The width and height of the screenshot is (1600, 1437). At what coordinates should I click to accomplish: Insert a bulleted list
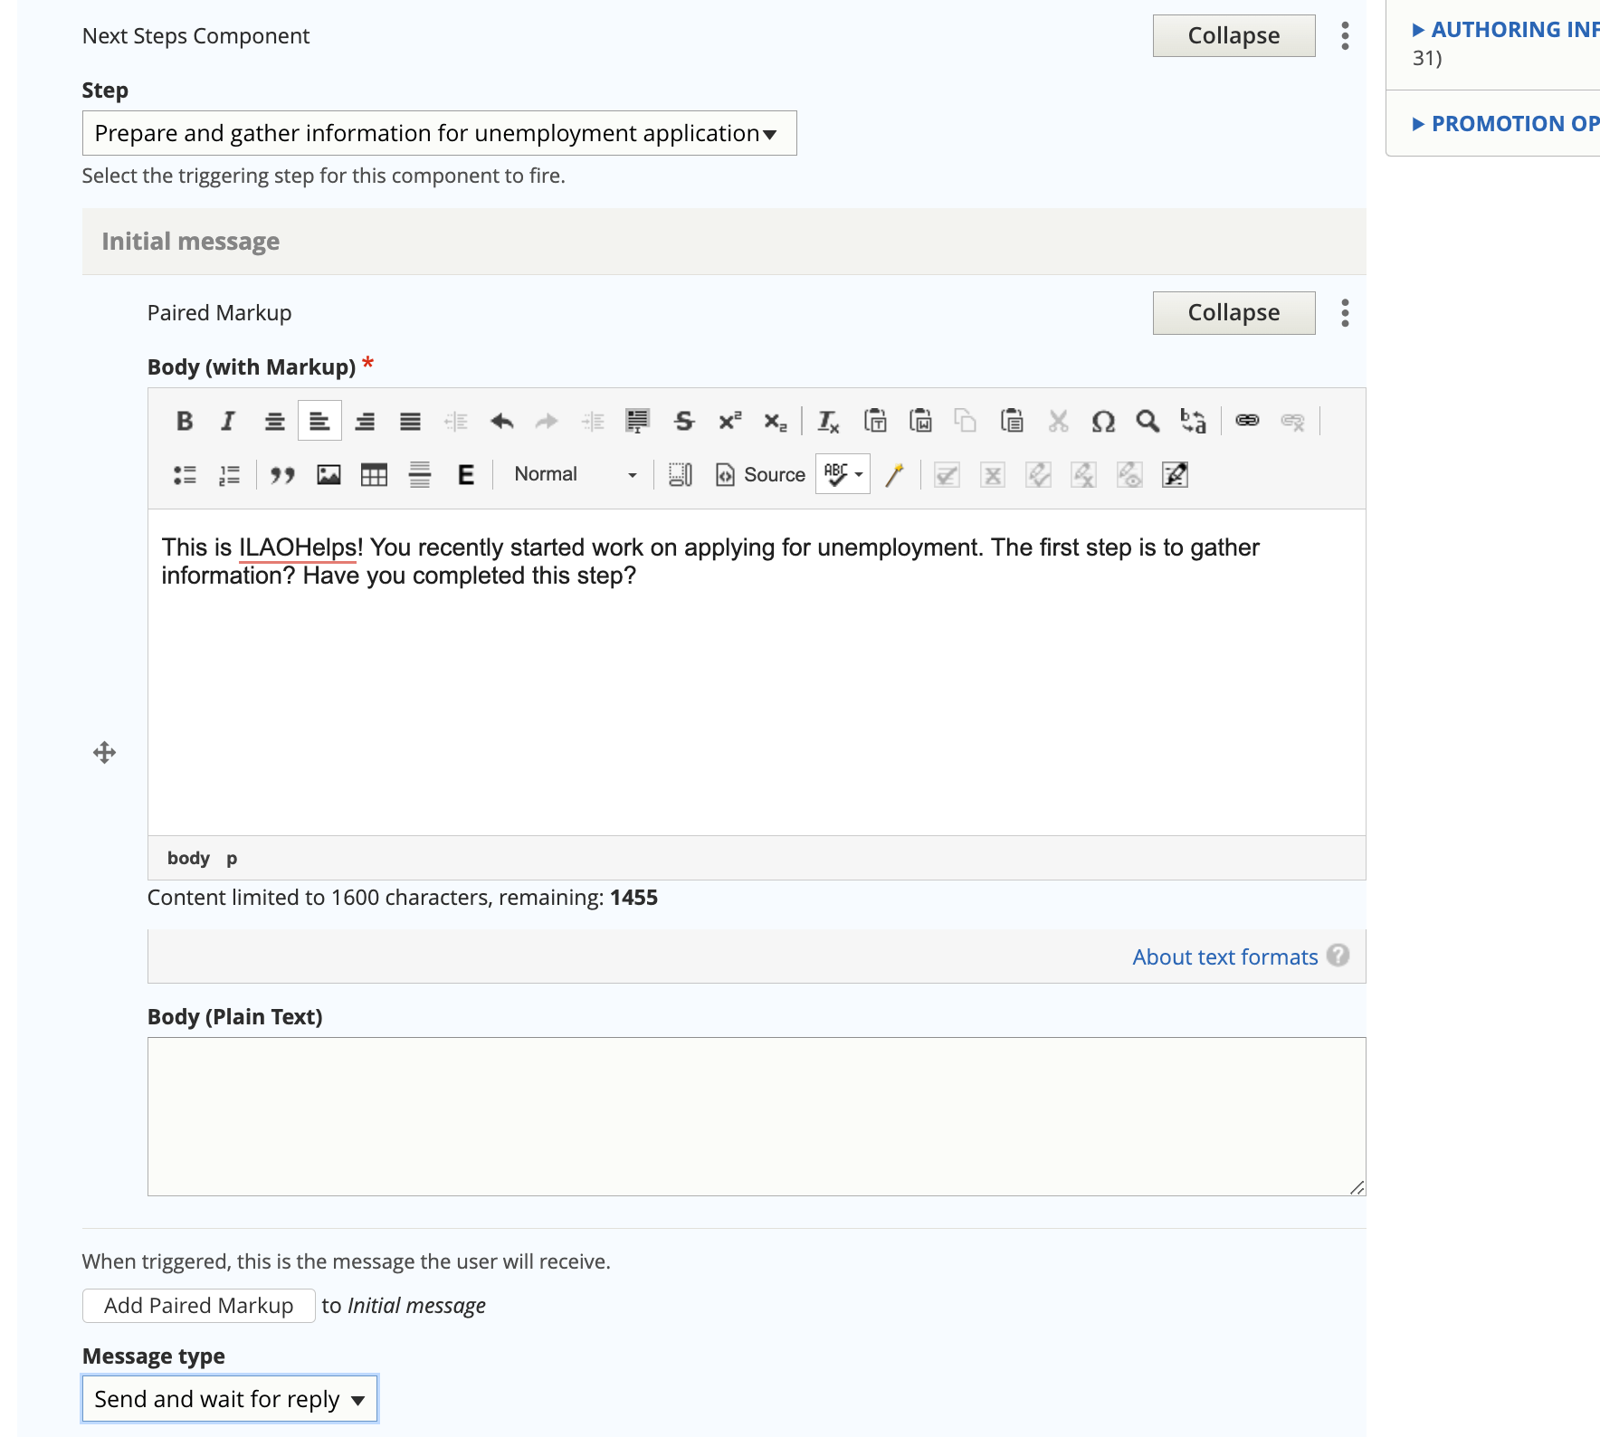pyautogui.click(x=185, y=474)
